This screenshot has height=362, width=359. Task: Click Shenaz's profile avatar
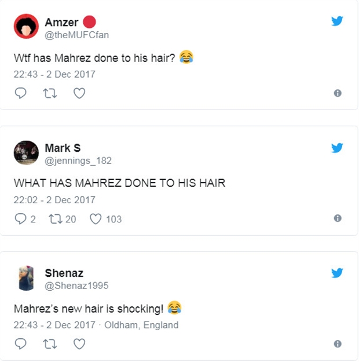coord(26,278)
